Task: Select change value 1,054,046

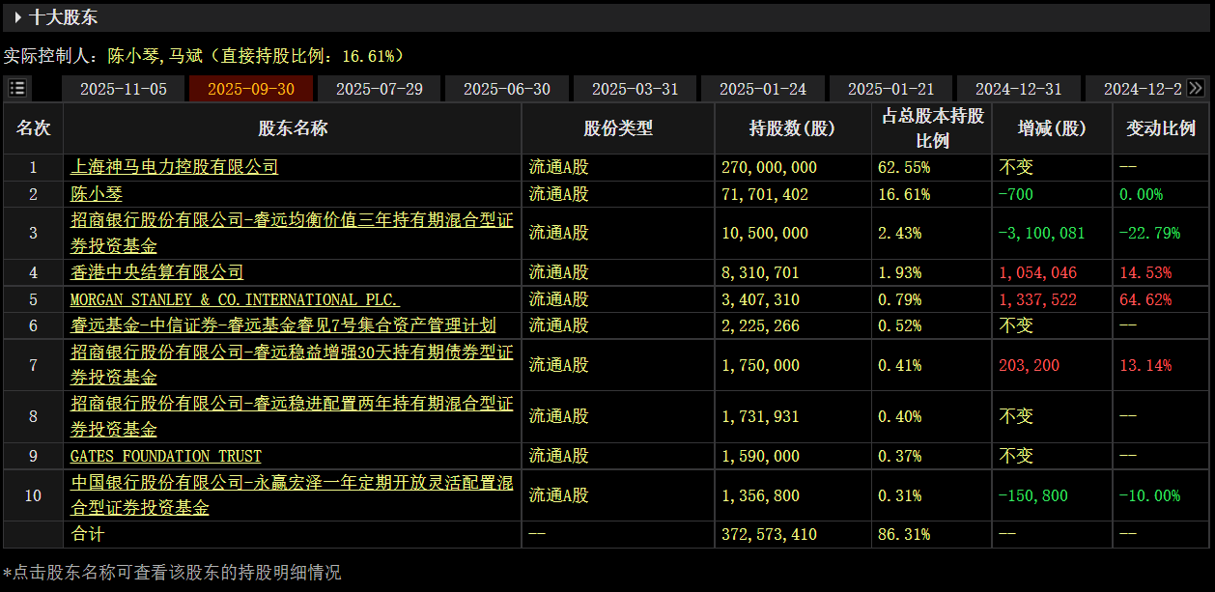Action: (x=1038, y=272)
